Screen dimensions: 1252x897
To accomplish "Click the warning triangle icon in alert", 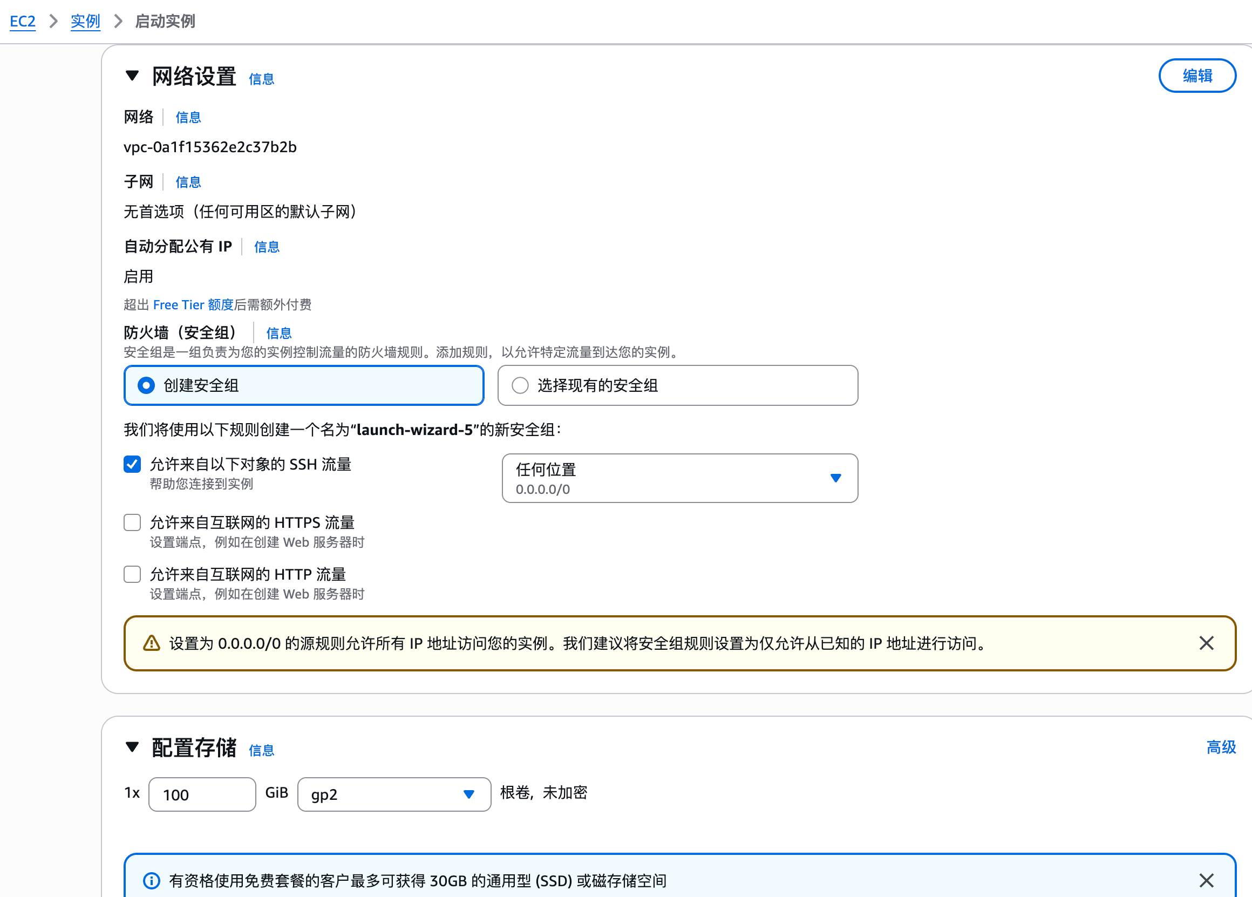I will coord(151,643).
